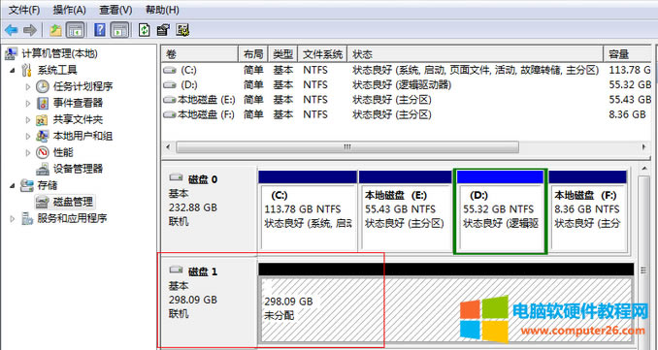Click the green Refresh toolbar icon
The image size is (658, 350).
pyautogui.click(x=144, y=30)
